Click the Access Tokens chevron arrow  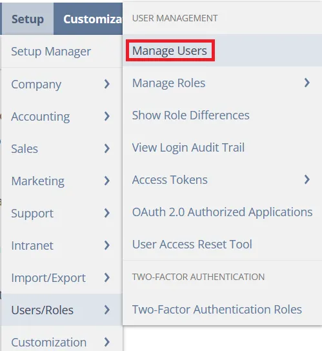[x=307, y=179]
